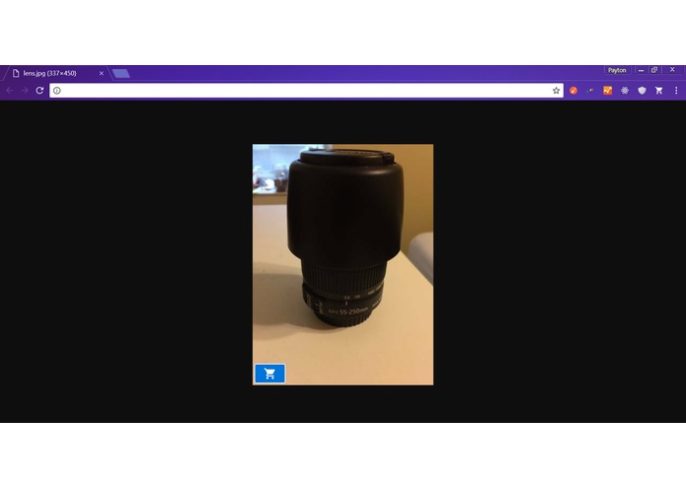Open the shield extension icon
686x487 pixels.
coord(642,91)
